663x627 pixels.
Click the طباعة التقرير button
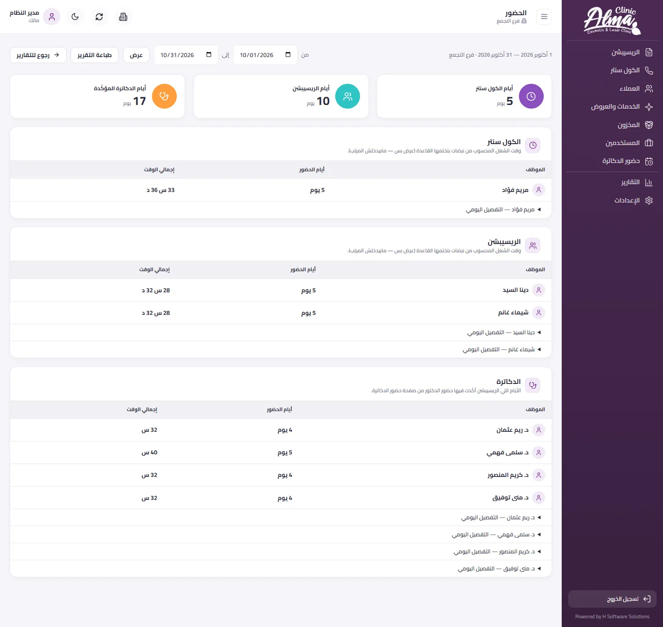[x=94, y=55]
